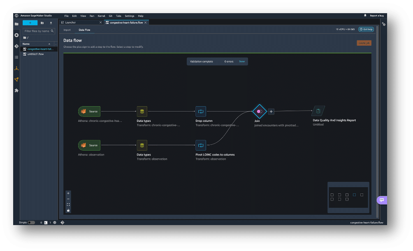Select the Pivot LOINC codes node icon
The width and height of the screenshot is (413, 251).
201,145
